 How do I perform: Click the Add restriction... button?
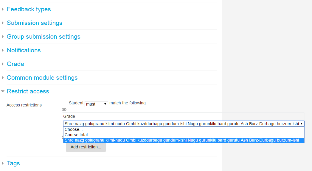(x=86, y=147)
